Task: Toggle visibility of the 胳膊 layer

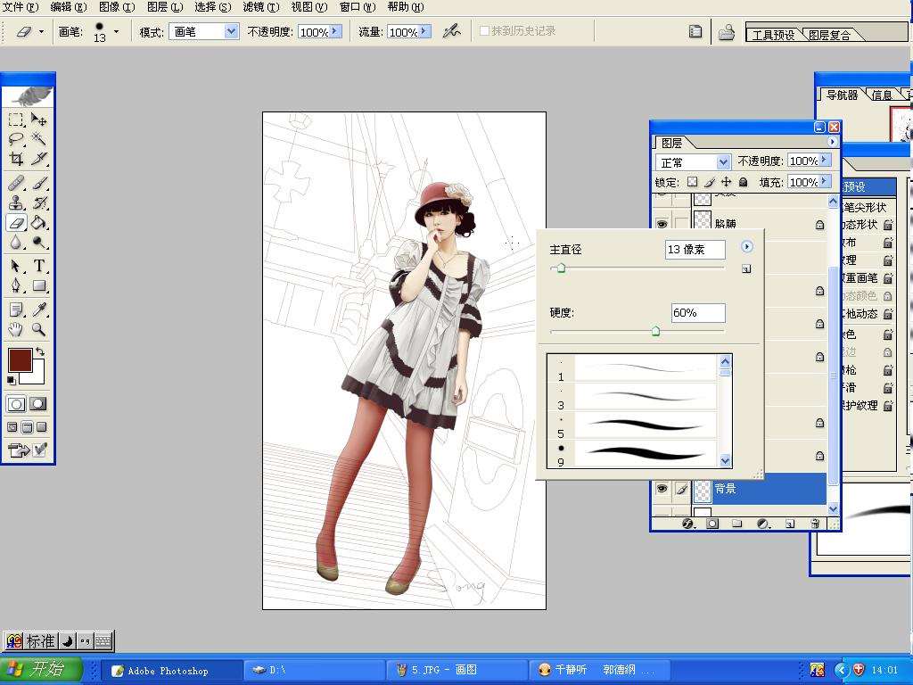Action: tap(662, 225)
